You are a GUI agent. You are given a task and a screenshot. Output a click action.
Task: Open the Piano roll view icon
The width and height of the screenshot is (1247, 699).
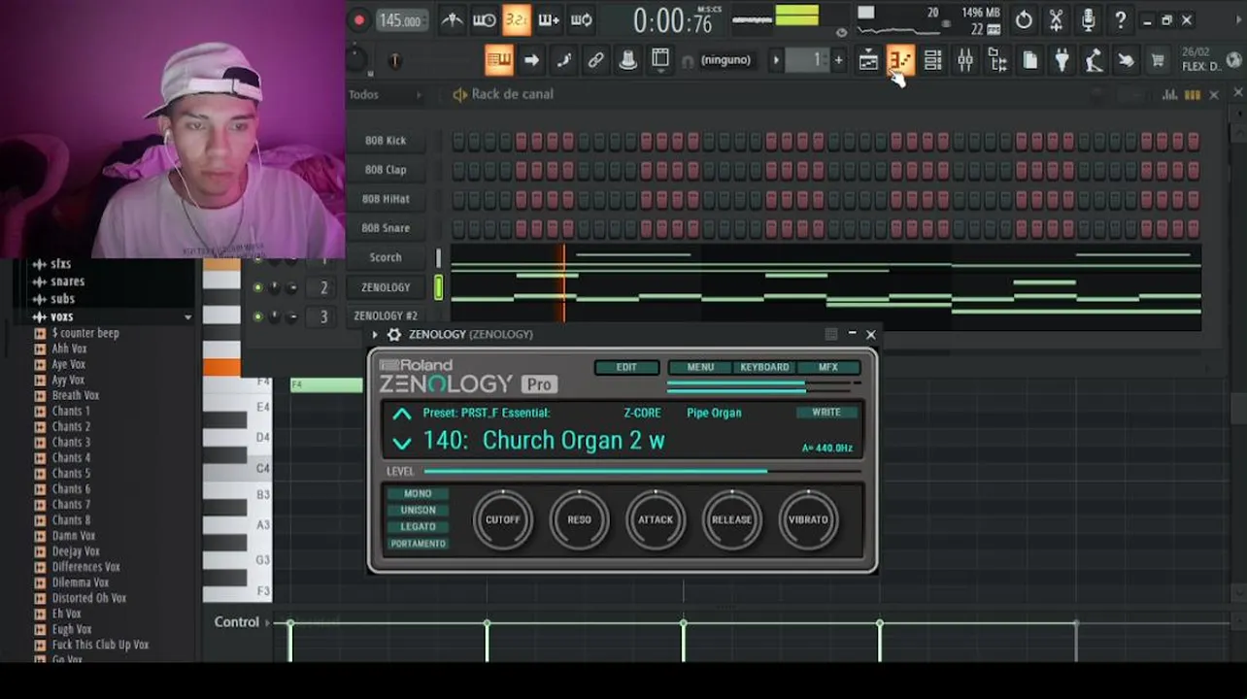[900, 60]
